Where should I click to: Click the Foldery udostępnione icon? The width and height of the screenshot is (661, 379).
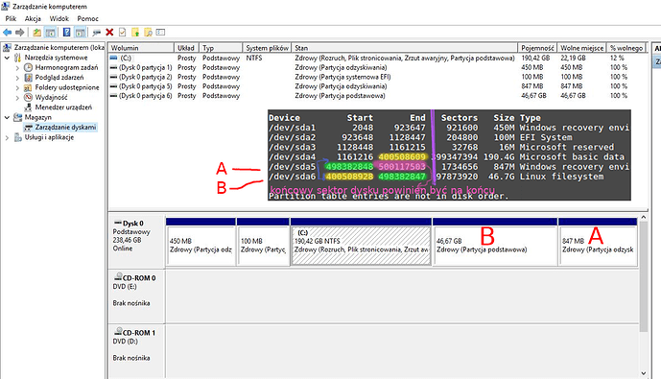pos(28,87)
